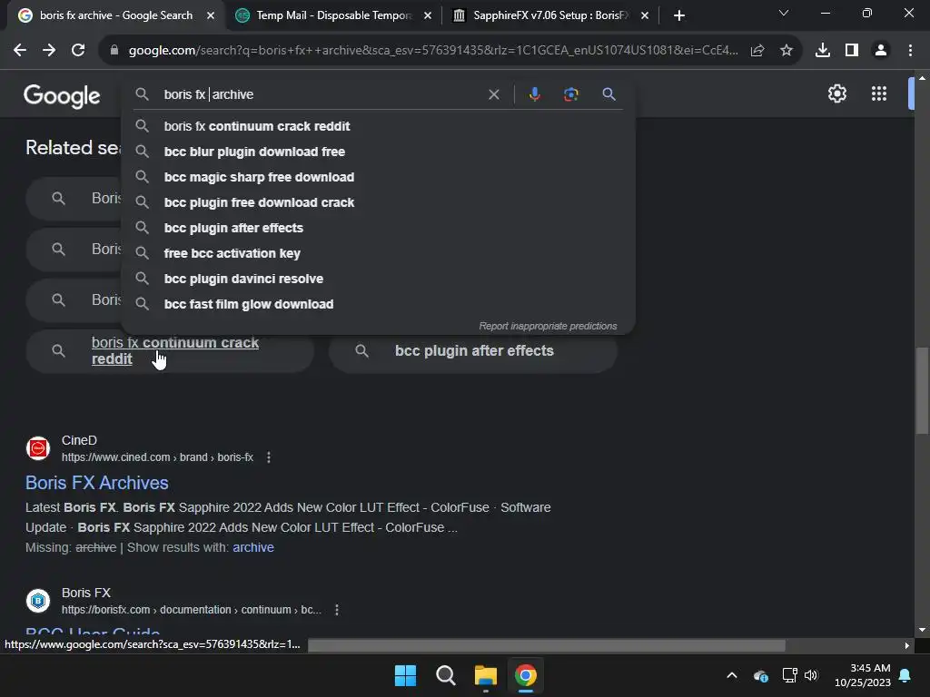
Task: Open the Windows Start menu
Action: (406, 675)
